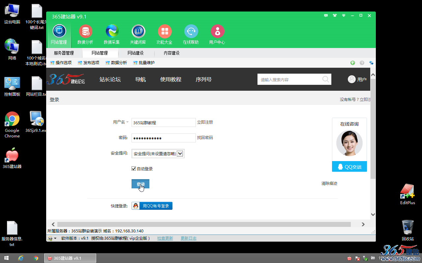Click 立即注册 link beside username
422x263 pixels.
pos(205,122)
